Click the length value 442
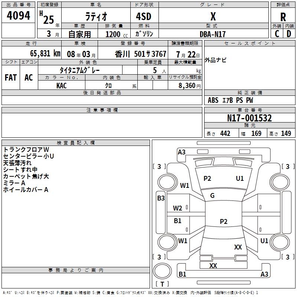Viewport: 297px width, 297px height. pos(225,133)
